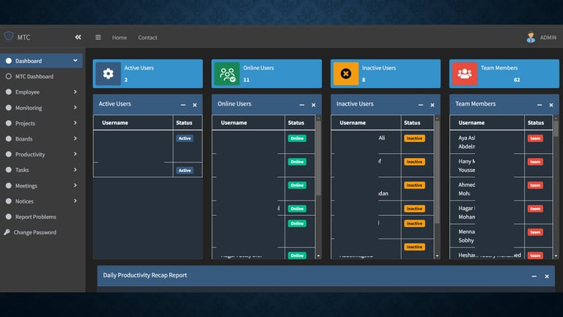563x317 pixels.
Task: Open the ADMIN user avatar
Action: pyautogui.click(x=531, y=37)
